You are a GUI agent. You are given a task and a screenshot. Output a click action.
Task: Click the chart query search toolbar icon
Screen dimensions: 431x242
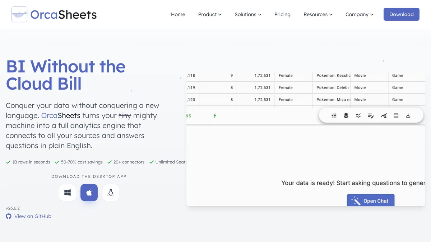click(x=384, y=115)
